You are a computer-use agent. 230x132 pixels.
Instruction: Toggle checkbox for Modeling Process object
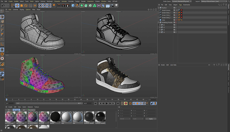click(x=174, y=22)
